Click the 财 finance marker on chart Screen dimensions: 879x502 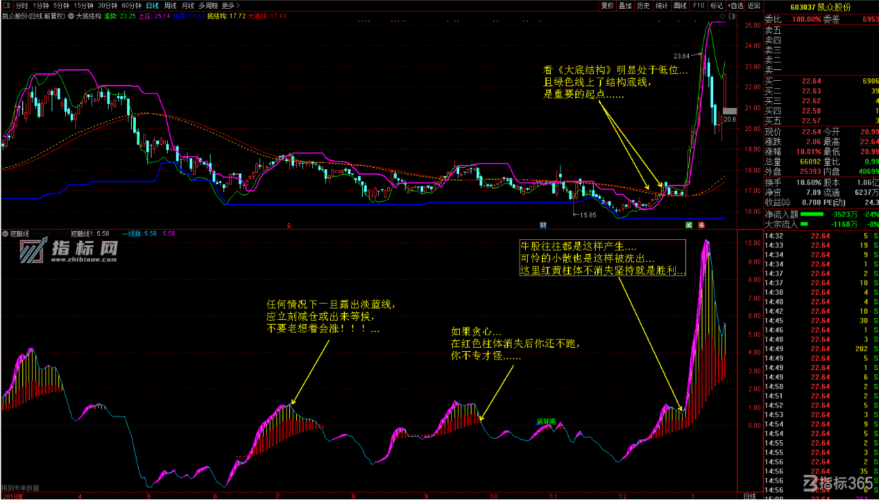pyautogui.click(x=543, y=224)
